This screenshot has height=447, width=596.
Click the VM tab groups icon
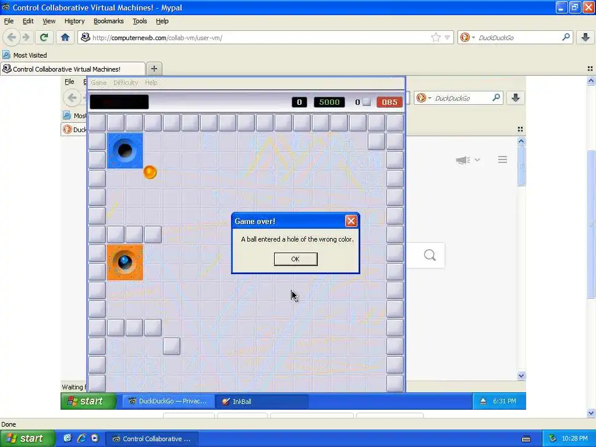coord(520,130)
